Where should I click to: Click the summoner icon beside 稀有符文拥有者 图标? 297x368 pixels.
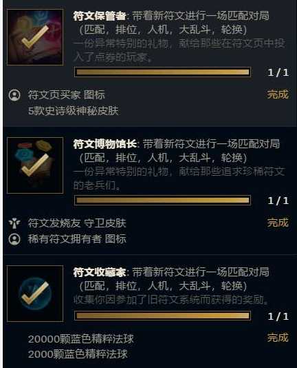(14, 239)
